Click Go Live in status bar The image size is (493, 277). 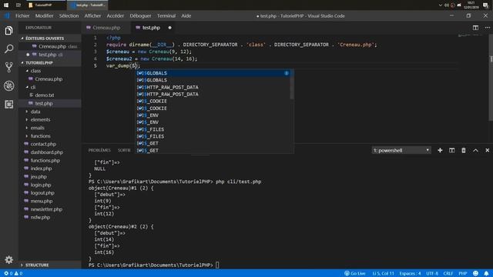[x=355, y=273]
